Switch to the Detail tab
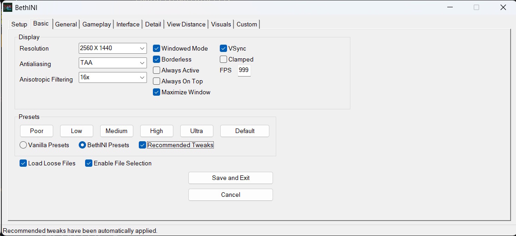516x236 pixels. point(153,25)
